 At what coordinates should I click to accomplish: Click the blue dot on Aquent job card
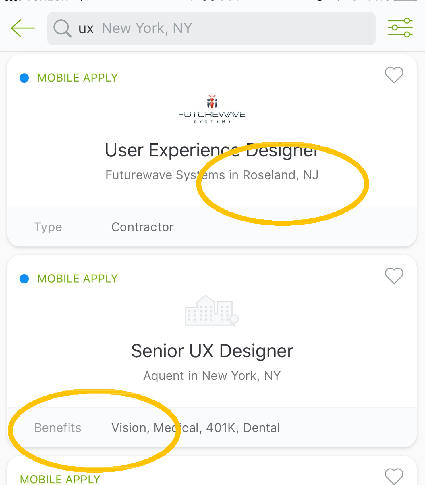(x=24, y=279)
